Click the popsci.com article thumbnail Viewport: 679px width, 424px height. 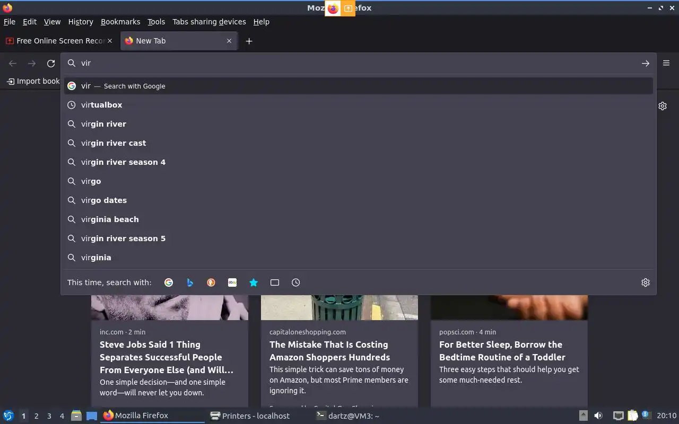pos(509,307)
